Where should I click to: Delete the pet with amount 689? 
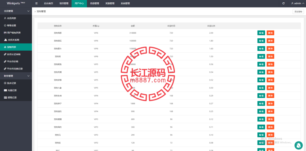click(270, 119)
